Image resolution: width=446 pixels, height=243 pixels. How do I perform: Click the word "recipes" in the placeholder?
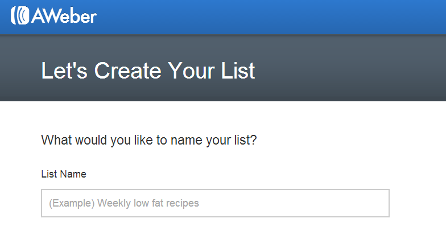[181, 203]
